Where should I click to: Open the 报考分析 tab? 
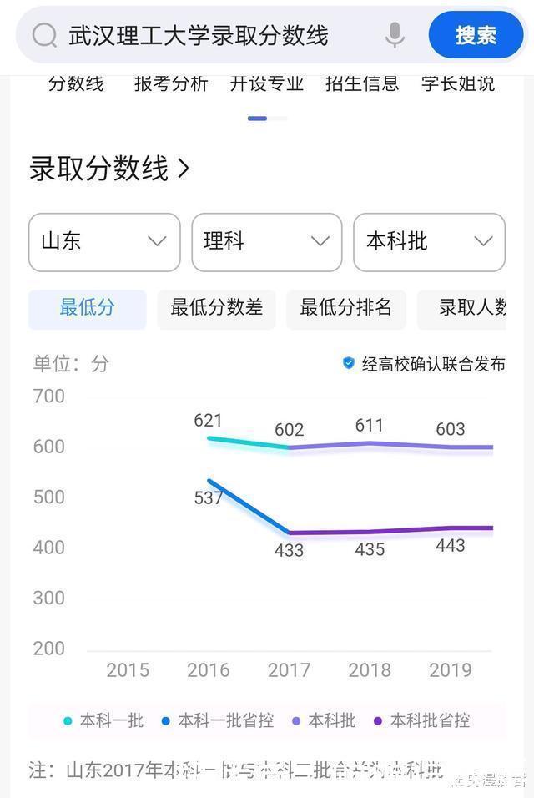pyautogui.click(x=169, y=83)
